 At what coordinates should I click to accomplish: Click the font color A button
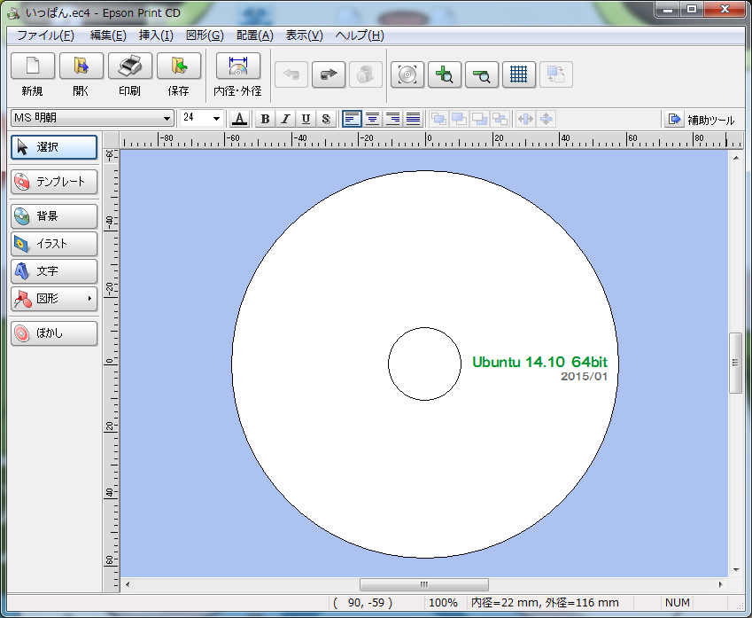tap(239, 119)
